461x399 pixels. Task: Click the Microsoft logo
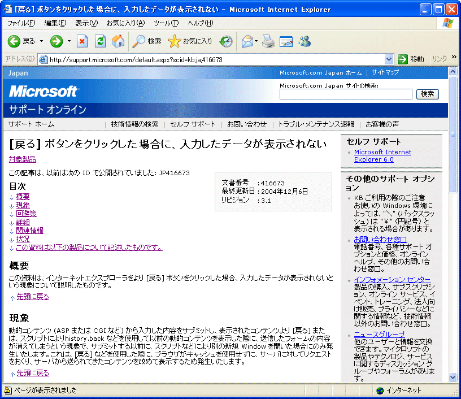pyautogui.click(x=44, y=92)
